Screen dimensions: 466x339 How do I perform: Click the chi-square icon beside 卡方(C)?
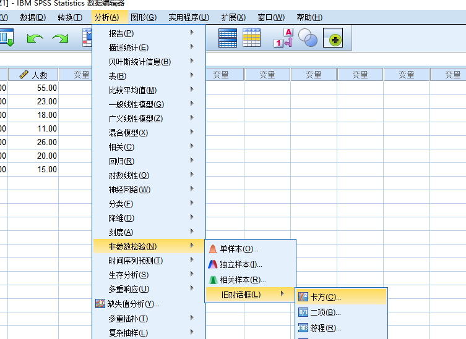coord(303,296)
